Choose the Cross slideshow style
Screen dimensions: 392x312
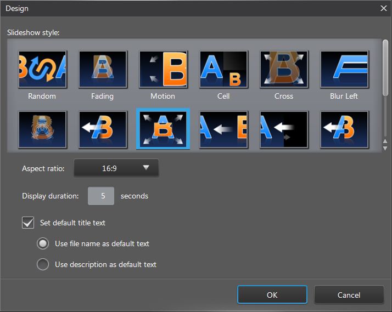(x=284, y=70)
